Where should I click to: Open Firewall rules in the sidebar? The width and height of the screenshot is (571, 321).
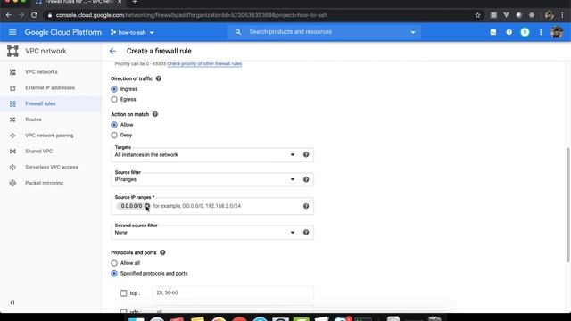40,103
